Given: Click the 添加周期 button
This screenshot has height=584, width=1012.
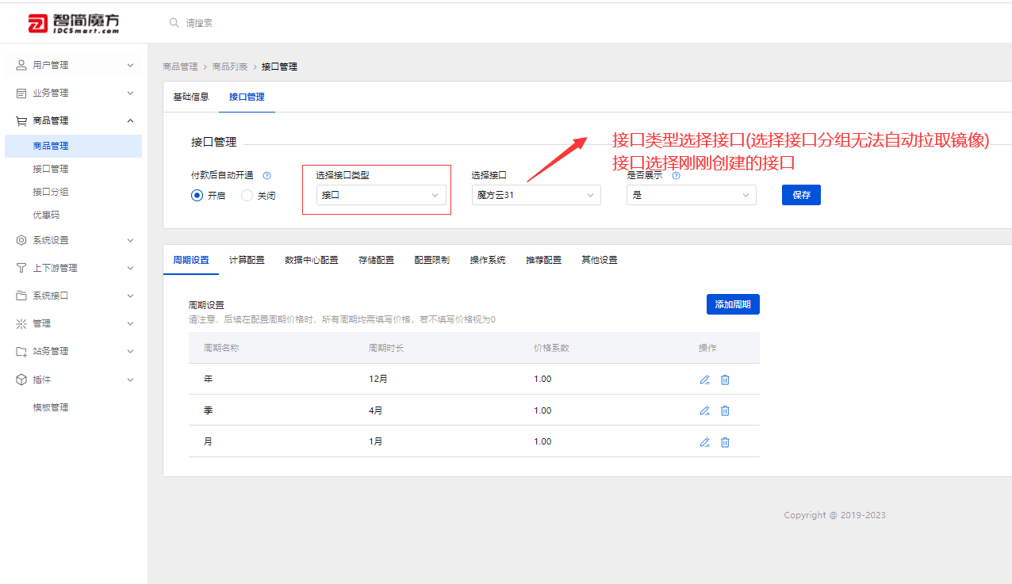Looking at the screenshot, I should [733, 304].
